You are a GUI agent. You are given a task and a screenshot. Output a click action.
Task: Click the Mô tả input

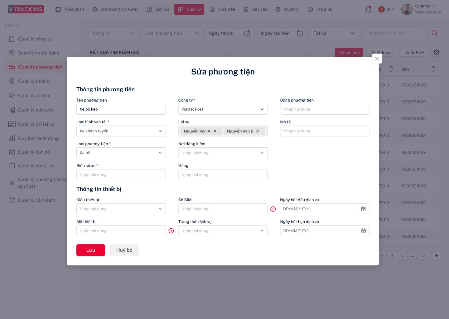click(x=325, y=131)
